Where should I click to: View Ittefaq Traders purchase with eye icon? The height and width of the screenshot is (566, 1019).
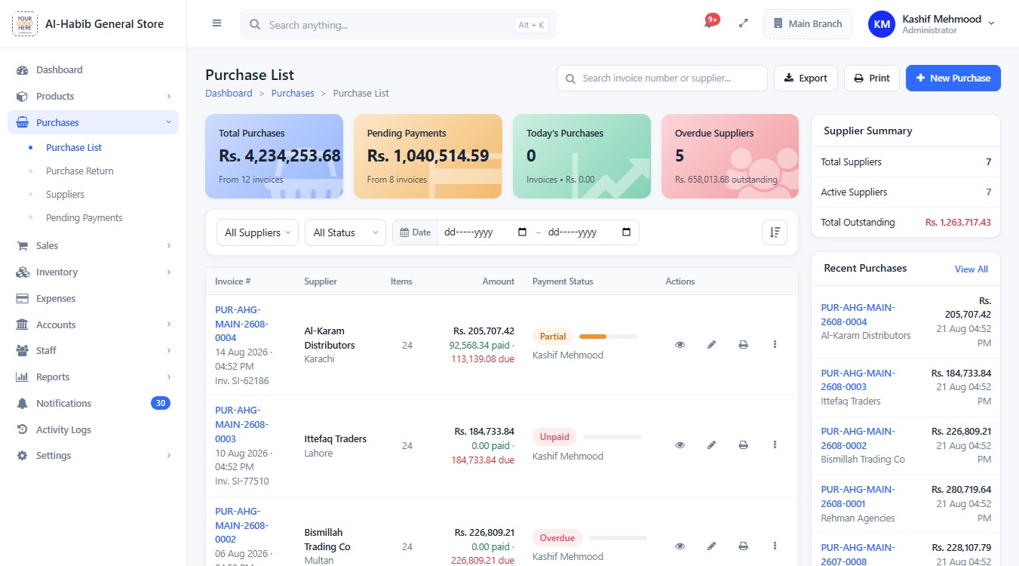(680, 445)
